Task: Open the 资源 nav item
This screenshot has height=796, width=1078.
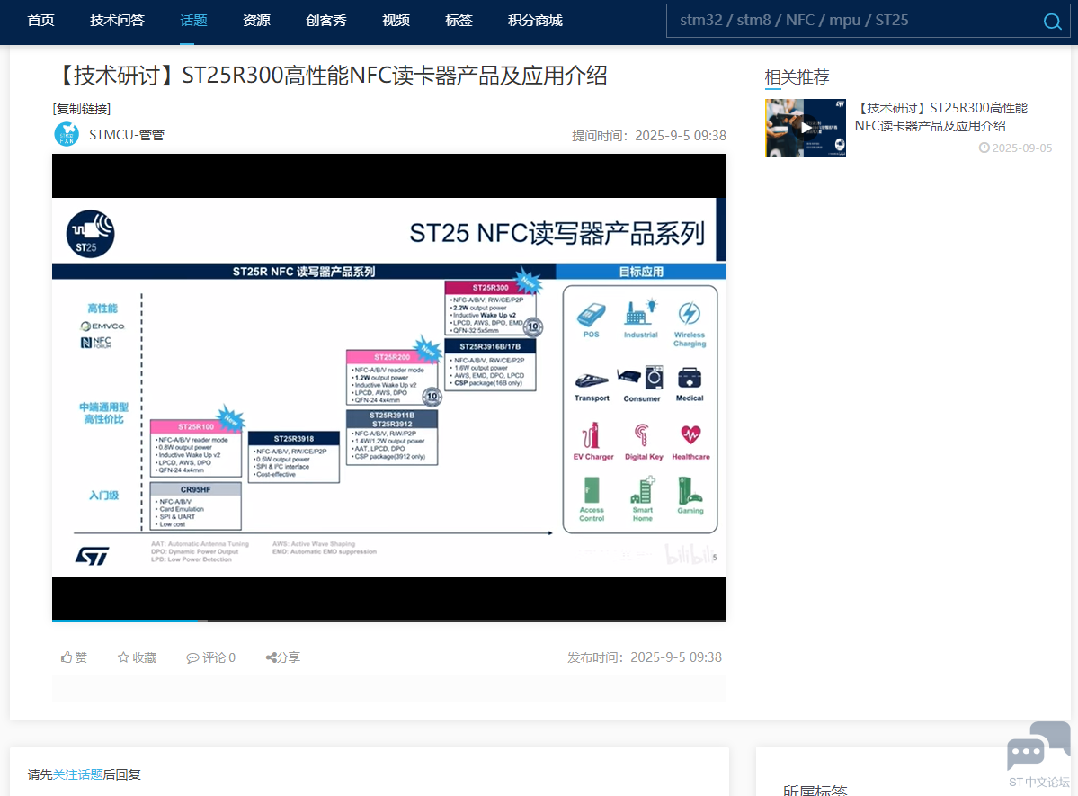Action: pyautogui.click(x=256, y=21)
